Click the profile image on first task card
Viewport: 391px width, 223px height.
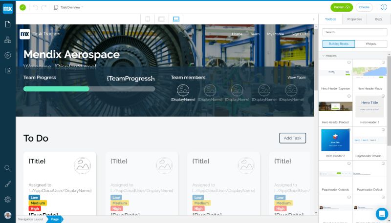click(x=83, y=165)
